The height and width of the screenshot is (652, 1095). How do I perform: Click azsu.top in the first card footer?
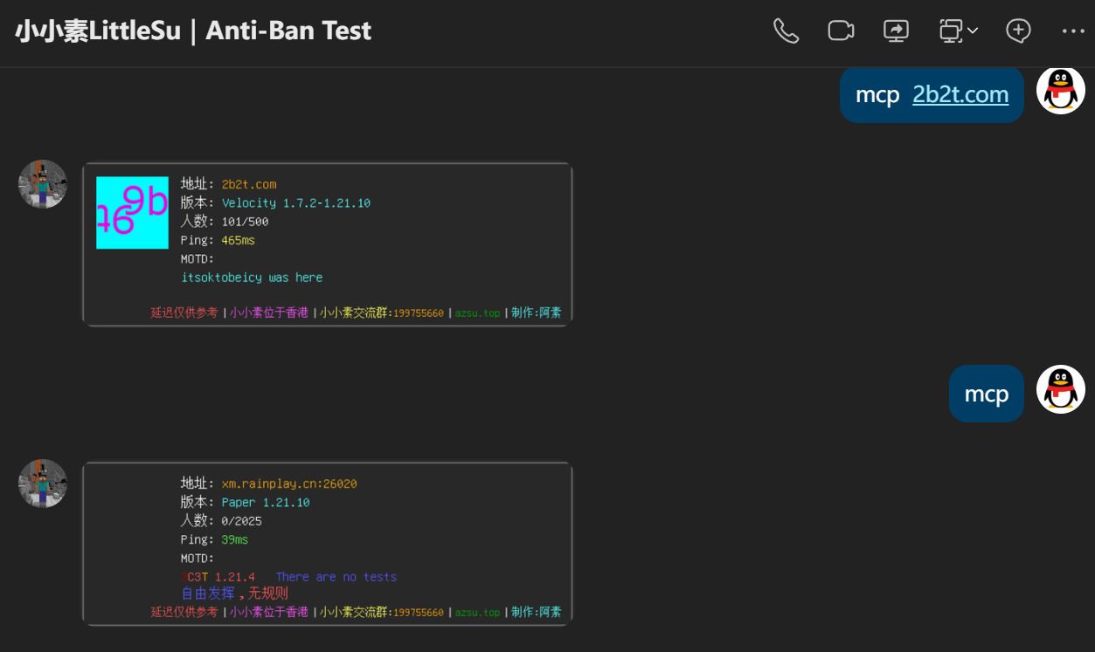tap(477, 312)
